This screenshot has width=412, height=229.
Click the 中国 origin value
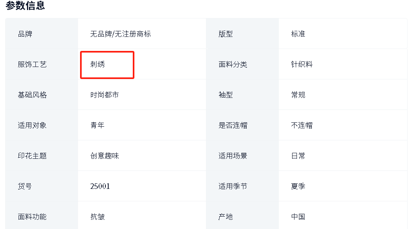298,217
